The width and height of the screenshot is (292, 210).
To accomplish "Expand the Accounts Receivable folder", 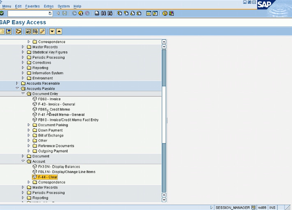I will click(17, 83).
